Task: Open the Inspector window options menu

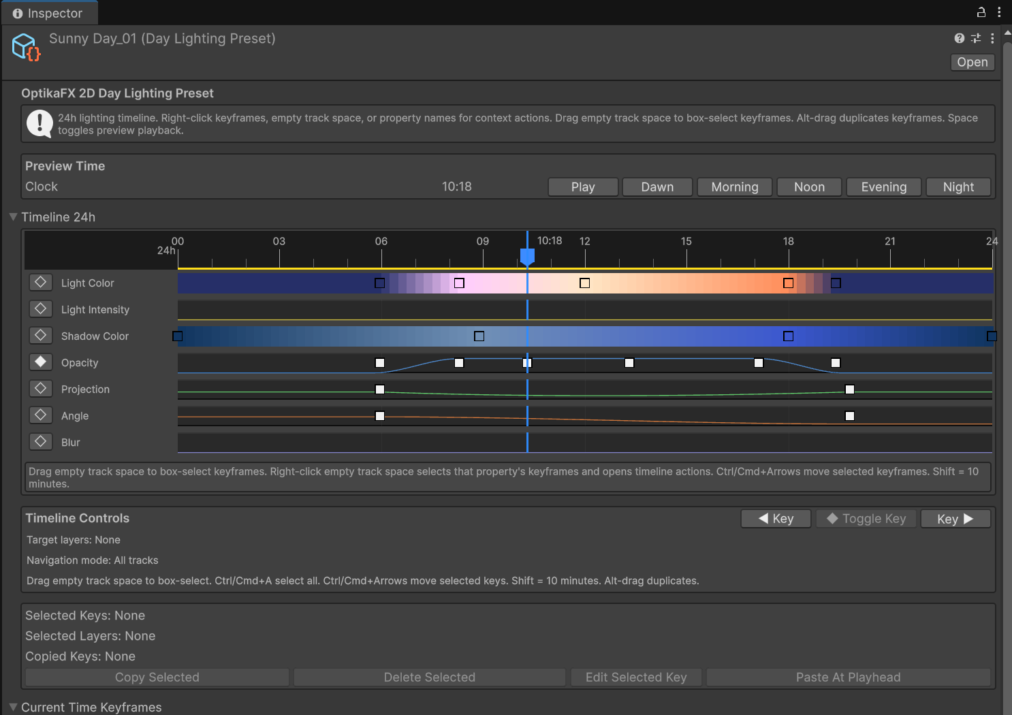Action: tap(999, 12)
